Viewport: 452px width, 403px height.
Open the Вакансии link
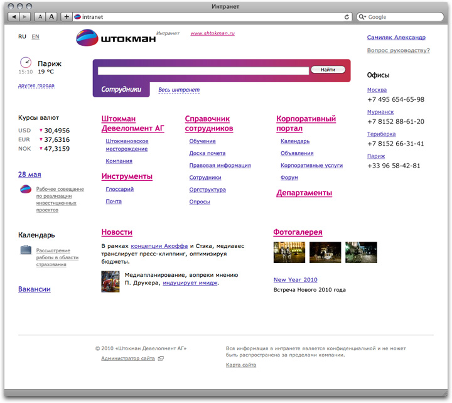coord(35,289)
